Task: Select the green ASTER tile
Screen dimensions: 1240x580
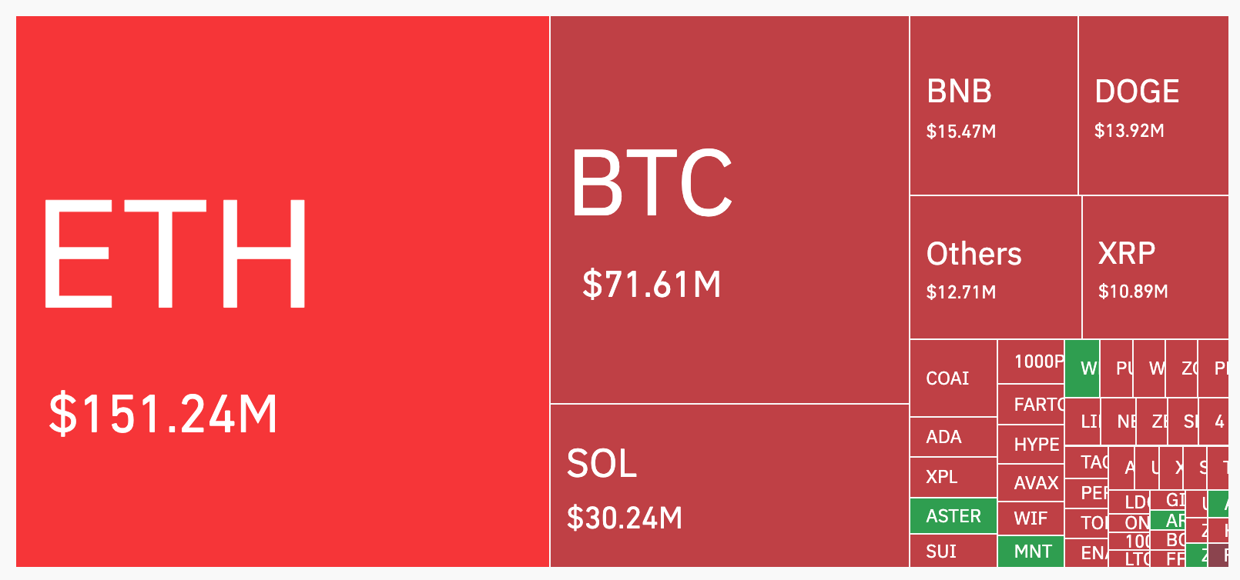Action: click(x=953, y=516)
